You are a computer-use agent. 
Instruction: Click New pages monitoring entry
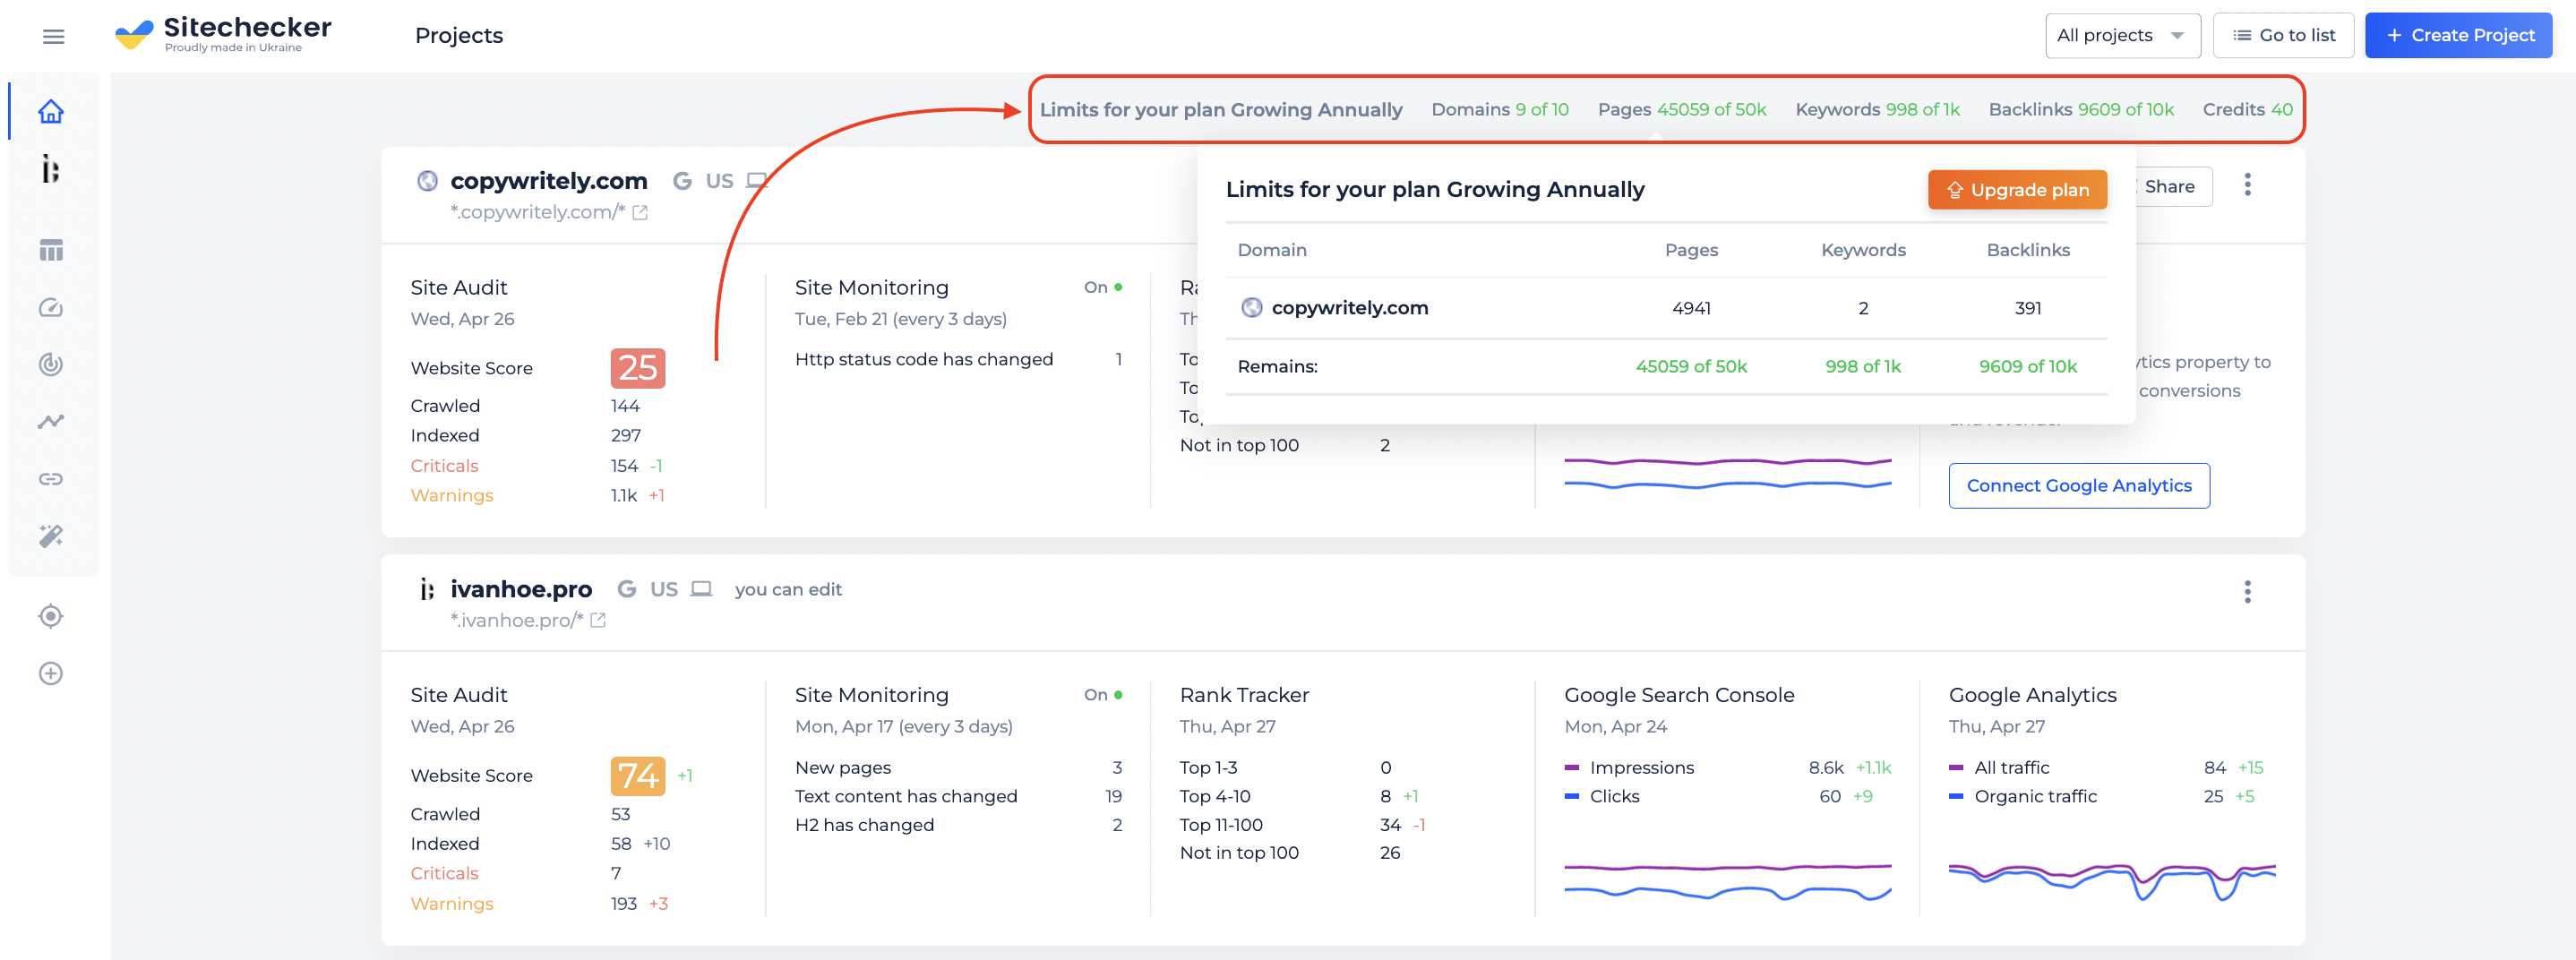958,768
